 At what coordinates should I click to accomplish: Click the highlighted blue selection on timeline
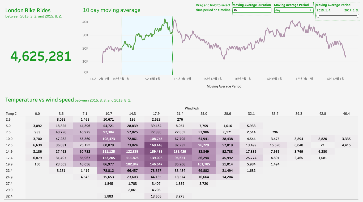click(147, 45)
